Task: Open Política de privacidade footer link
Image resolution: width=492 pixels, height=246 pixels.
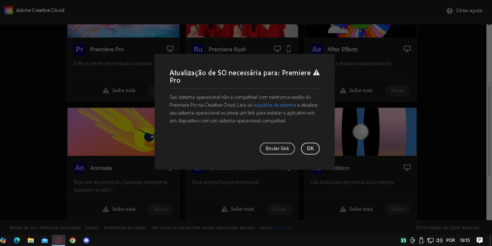Action: pyautogui.click(x=60, y=228)
